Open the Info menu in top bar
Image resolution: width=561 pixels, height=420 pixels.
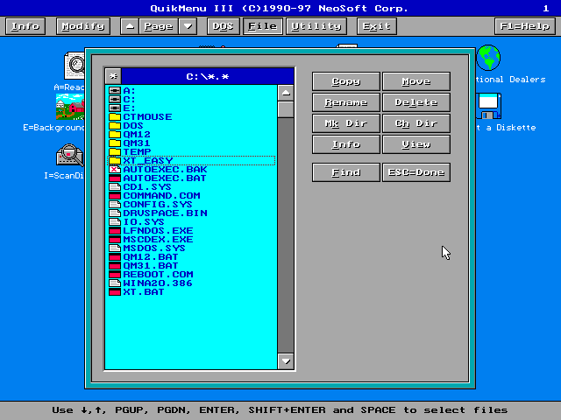coord(25,26)
